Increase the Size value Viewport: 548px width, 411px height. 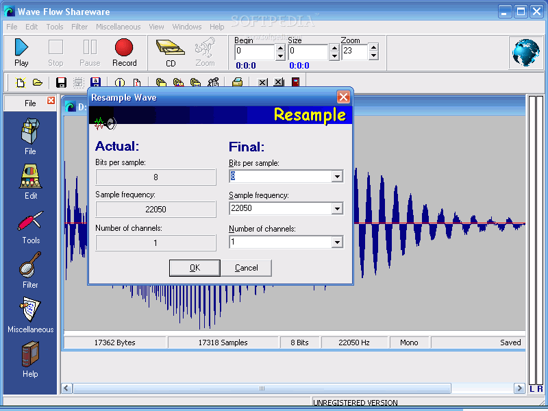click(334, 48)
